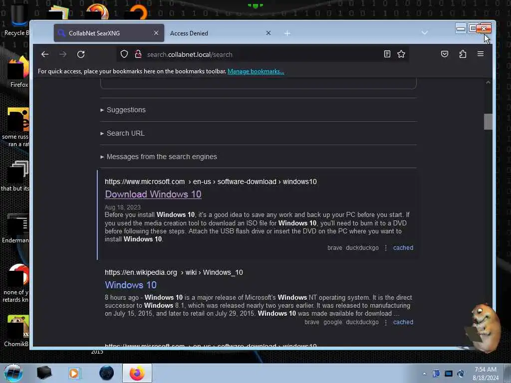Open the list all tabs chevron
The height and width of the screenshot is (383, 511).
424,32
